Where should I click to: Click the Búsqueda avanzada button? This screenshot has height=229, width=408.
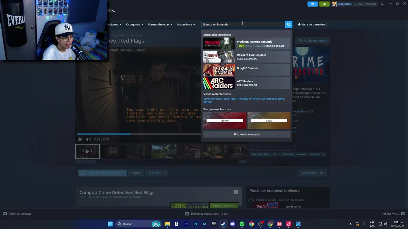pyautogui.click(x=247, y=134)
